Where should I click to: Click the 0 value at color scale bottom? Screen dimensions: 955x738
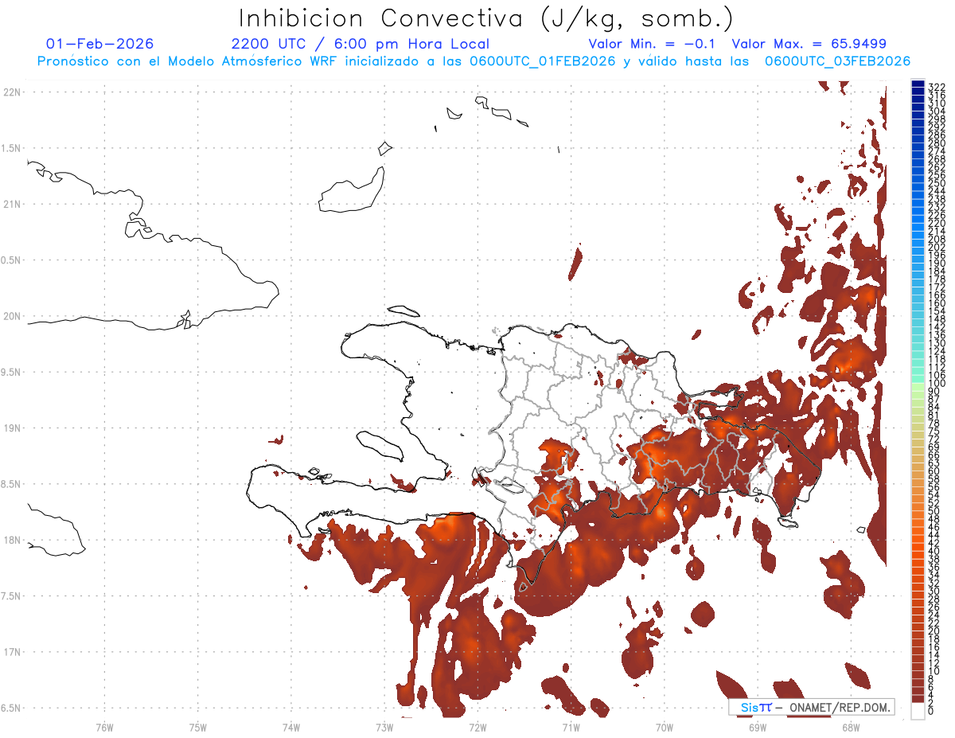[931, 710]
